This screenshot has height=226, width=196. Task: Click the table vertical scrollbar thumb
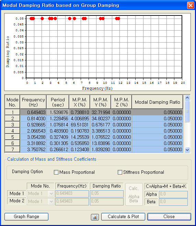[x=187, y=111]
